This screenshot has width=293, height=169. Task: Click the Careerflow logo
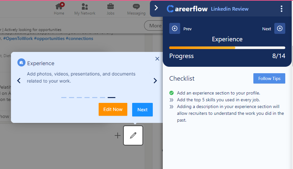[x=187, y=9]
